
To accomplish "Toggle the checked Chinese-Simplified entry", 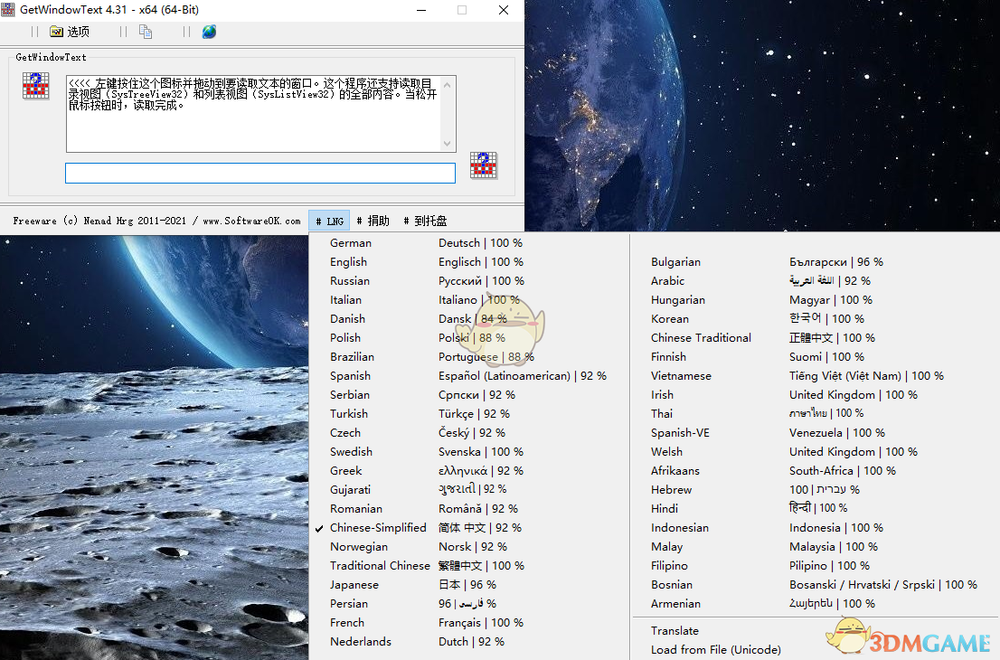I will coord(468,528).
